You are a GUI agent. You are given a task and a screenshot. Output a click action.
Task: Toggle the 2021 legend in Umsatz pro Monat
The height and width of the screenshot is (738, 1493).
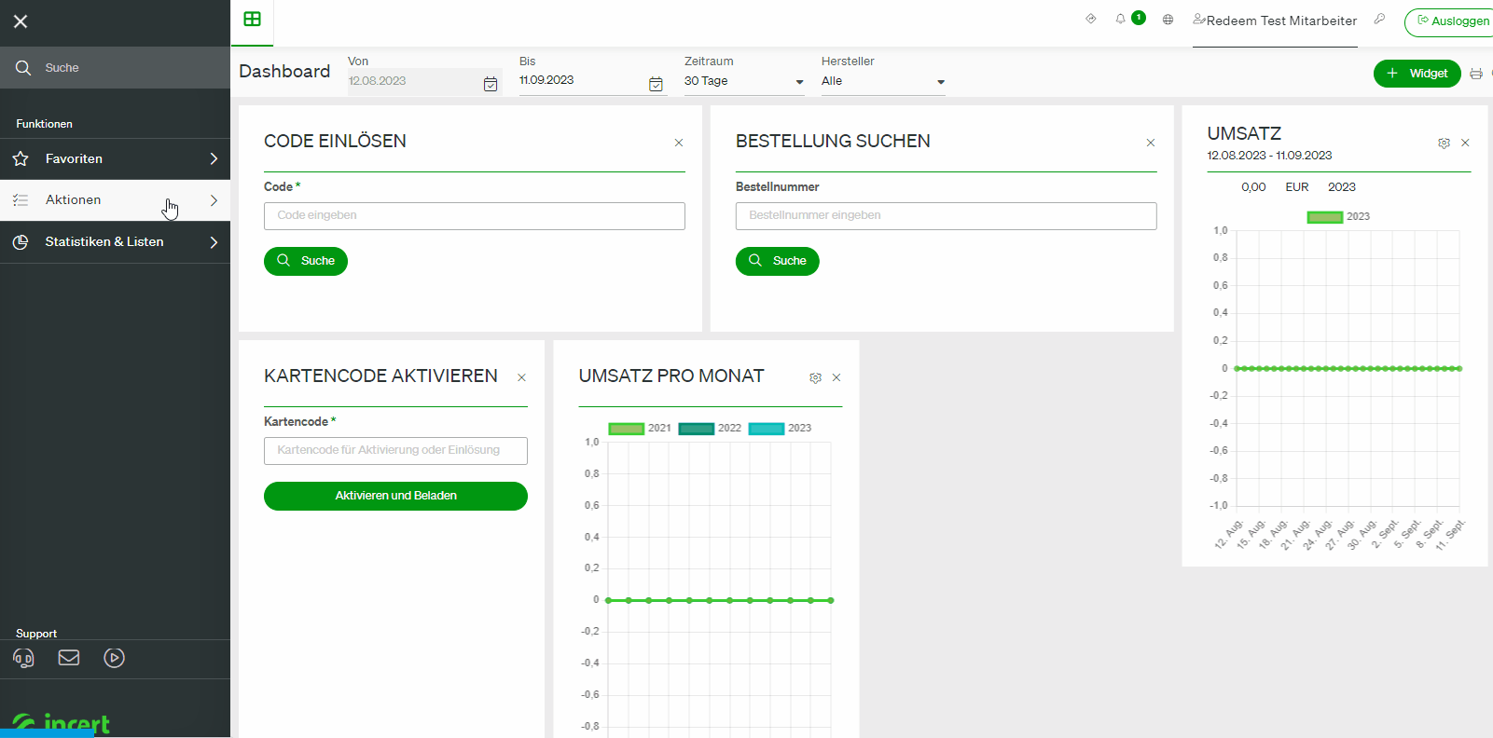640,429
